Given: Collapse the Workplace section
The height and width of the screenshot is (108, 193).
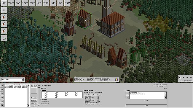Looking at the screenshot, I should (x=41, y=99).
